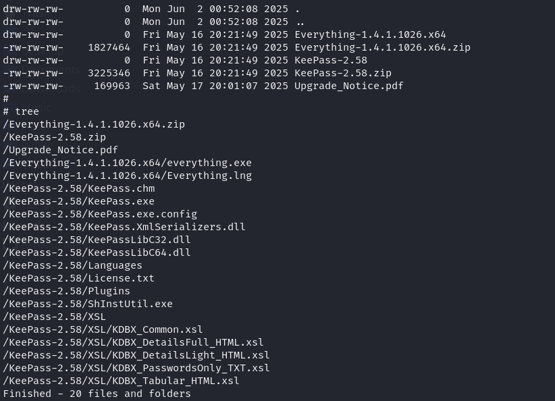Click the KeePassLibC32.dll path
Viewport: 555px width, 401px height.
[x=97, y=240]
